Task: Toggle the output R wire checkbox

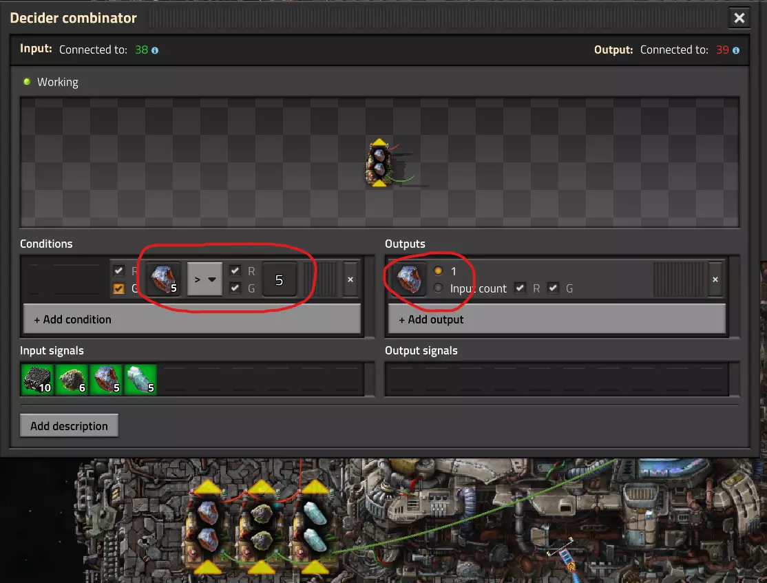Action: (520, 288)
